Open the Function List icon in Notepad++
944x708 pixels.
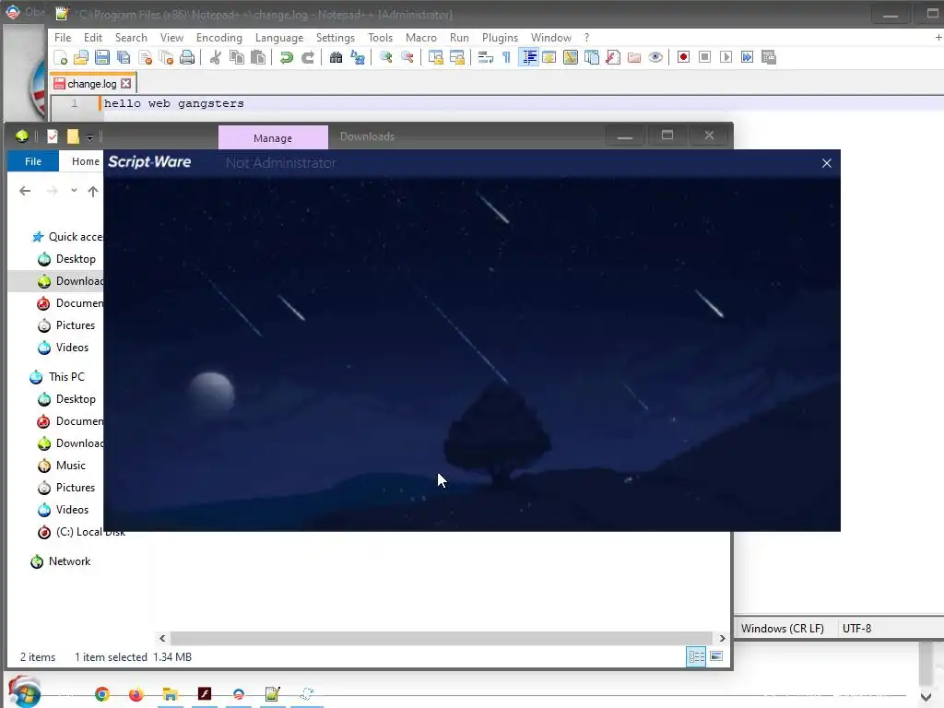(613, 57)
